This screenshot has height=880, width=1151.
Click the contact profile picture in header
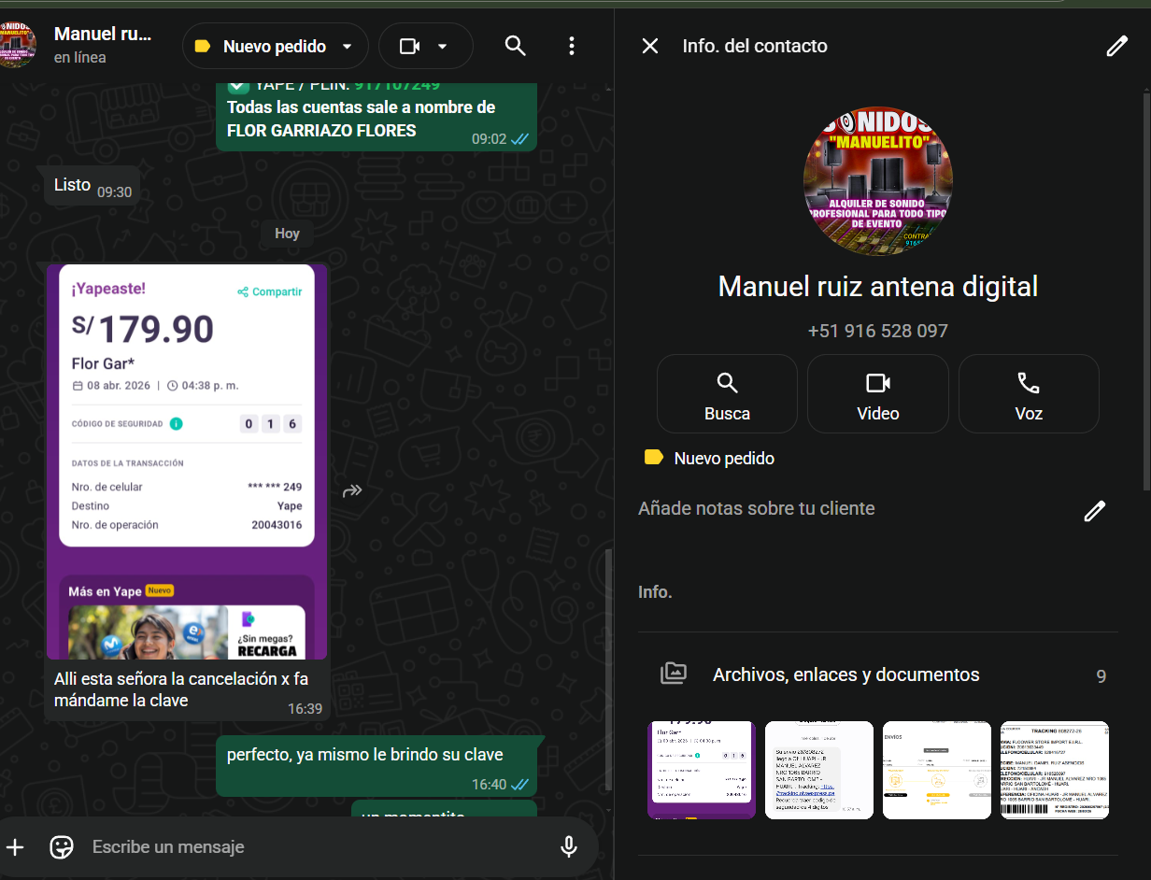pyautogui.click(x=19, y=45)
